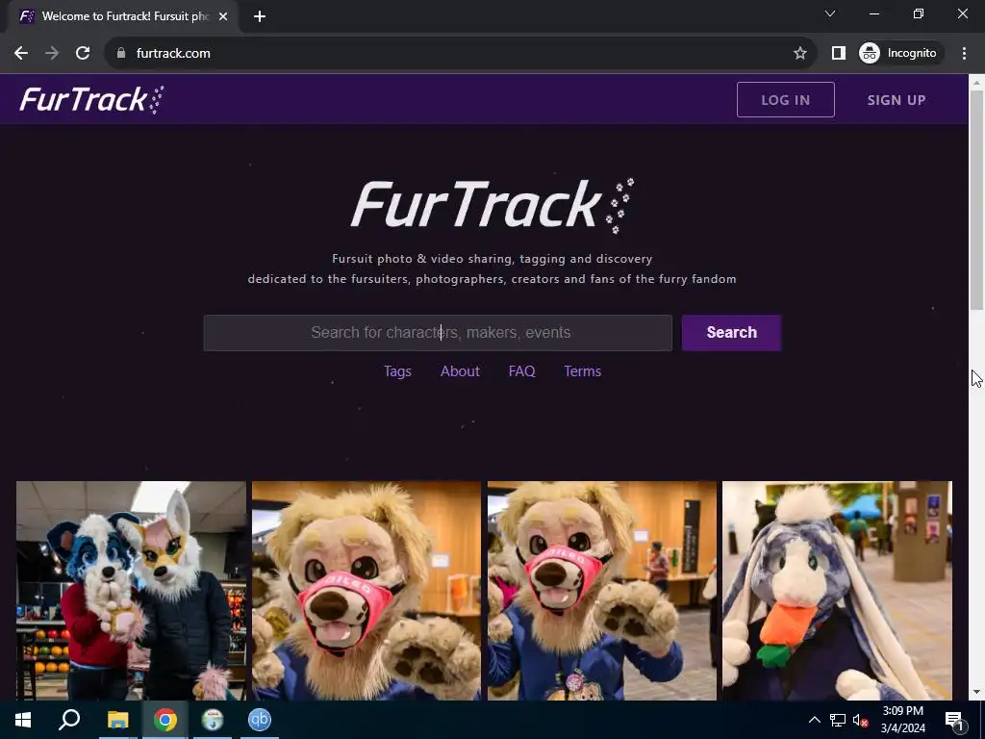
Task: Click the Incognito profile indicator
Action: [898, 54]
